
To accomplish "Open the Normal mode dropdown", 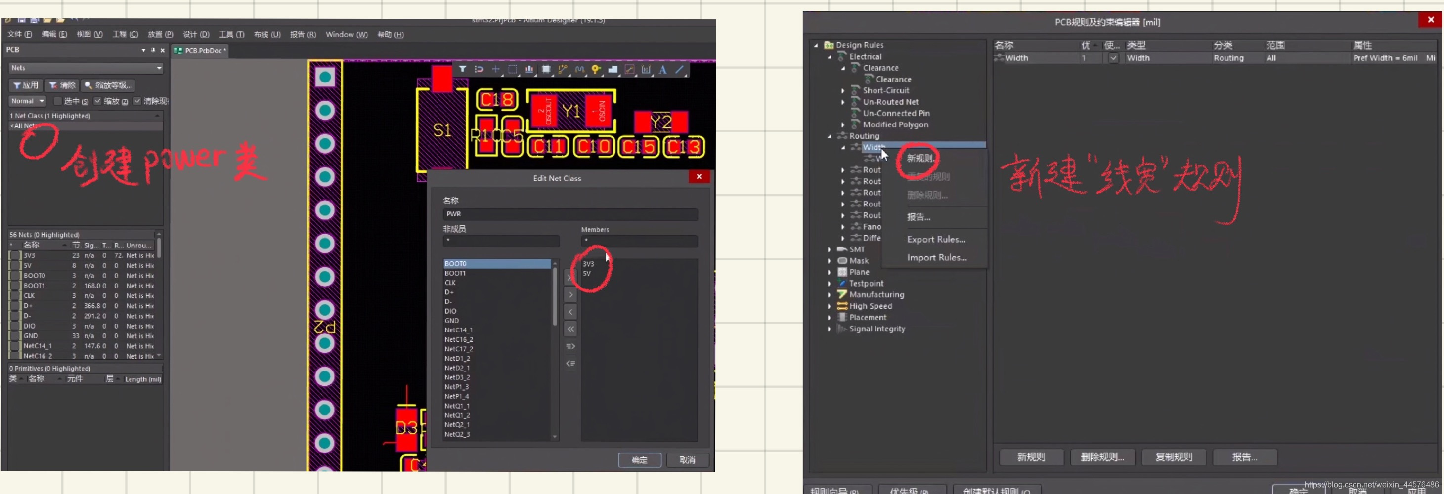I will (x=27, y=101).
